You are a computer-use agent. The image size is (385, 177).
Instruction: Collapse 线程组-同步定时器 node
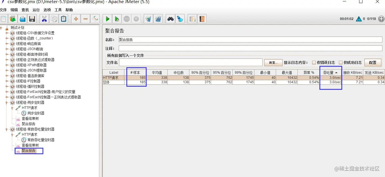pyautogui.click(x=7, y=102)
